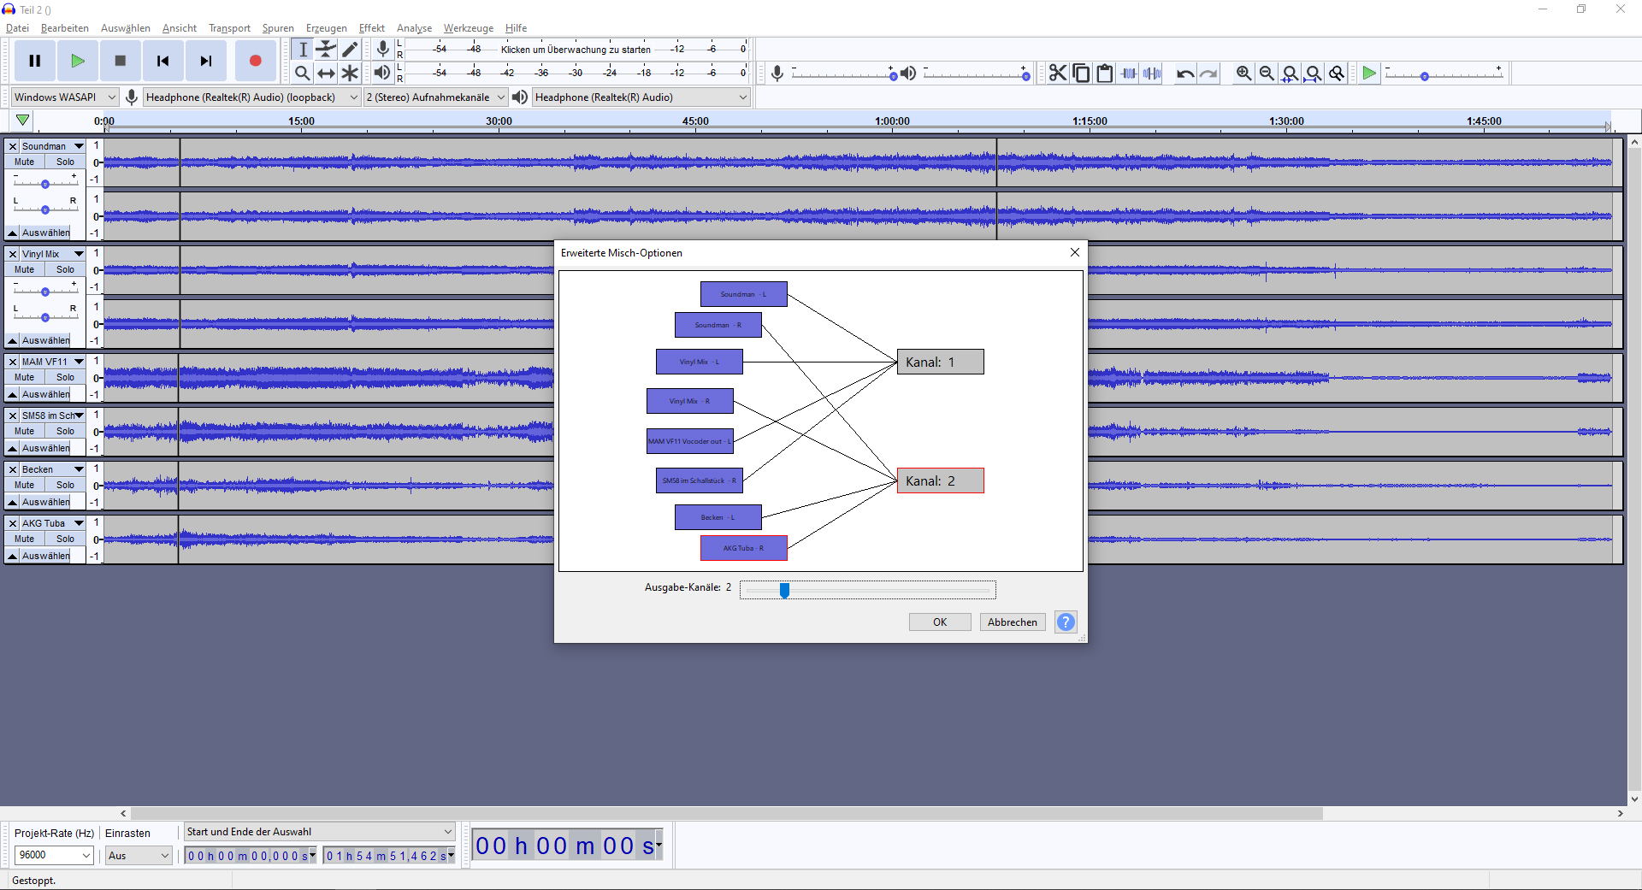The width and height of the screenshot is (1642, 890).
Task: Open the Projekt-Rate 96000 dropdown
Action: [54, 855]
